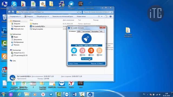Click Открыть in Explorer toolbar
This screenshot has width=173, height=97.
(29, 16)
